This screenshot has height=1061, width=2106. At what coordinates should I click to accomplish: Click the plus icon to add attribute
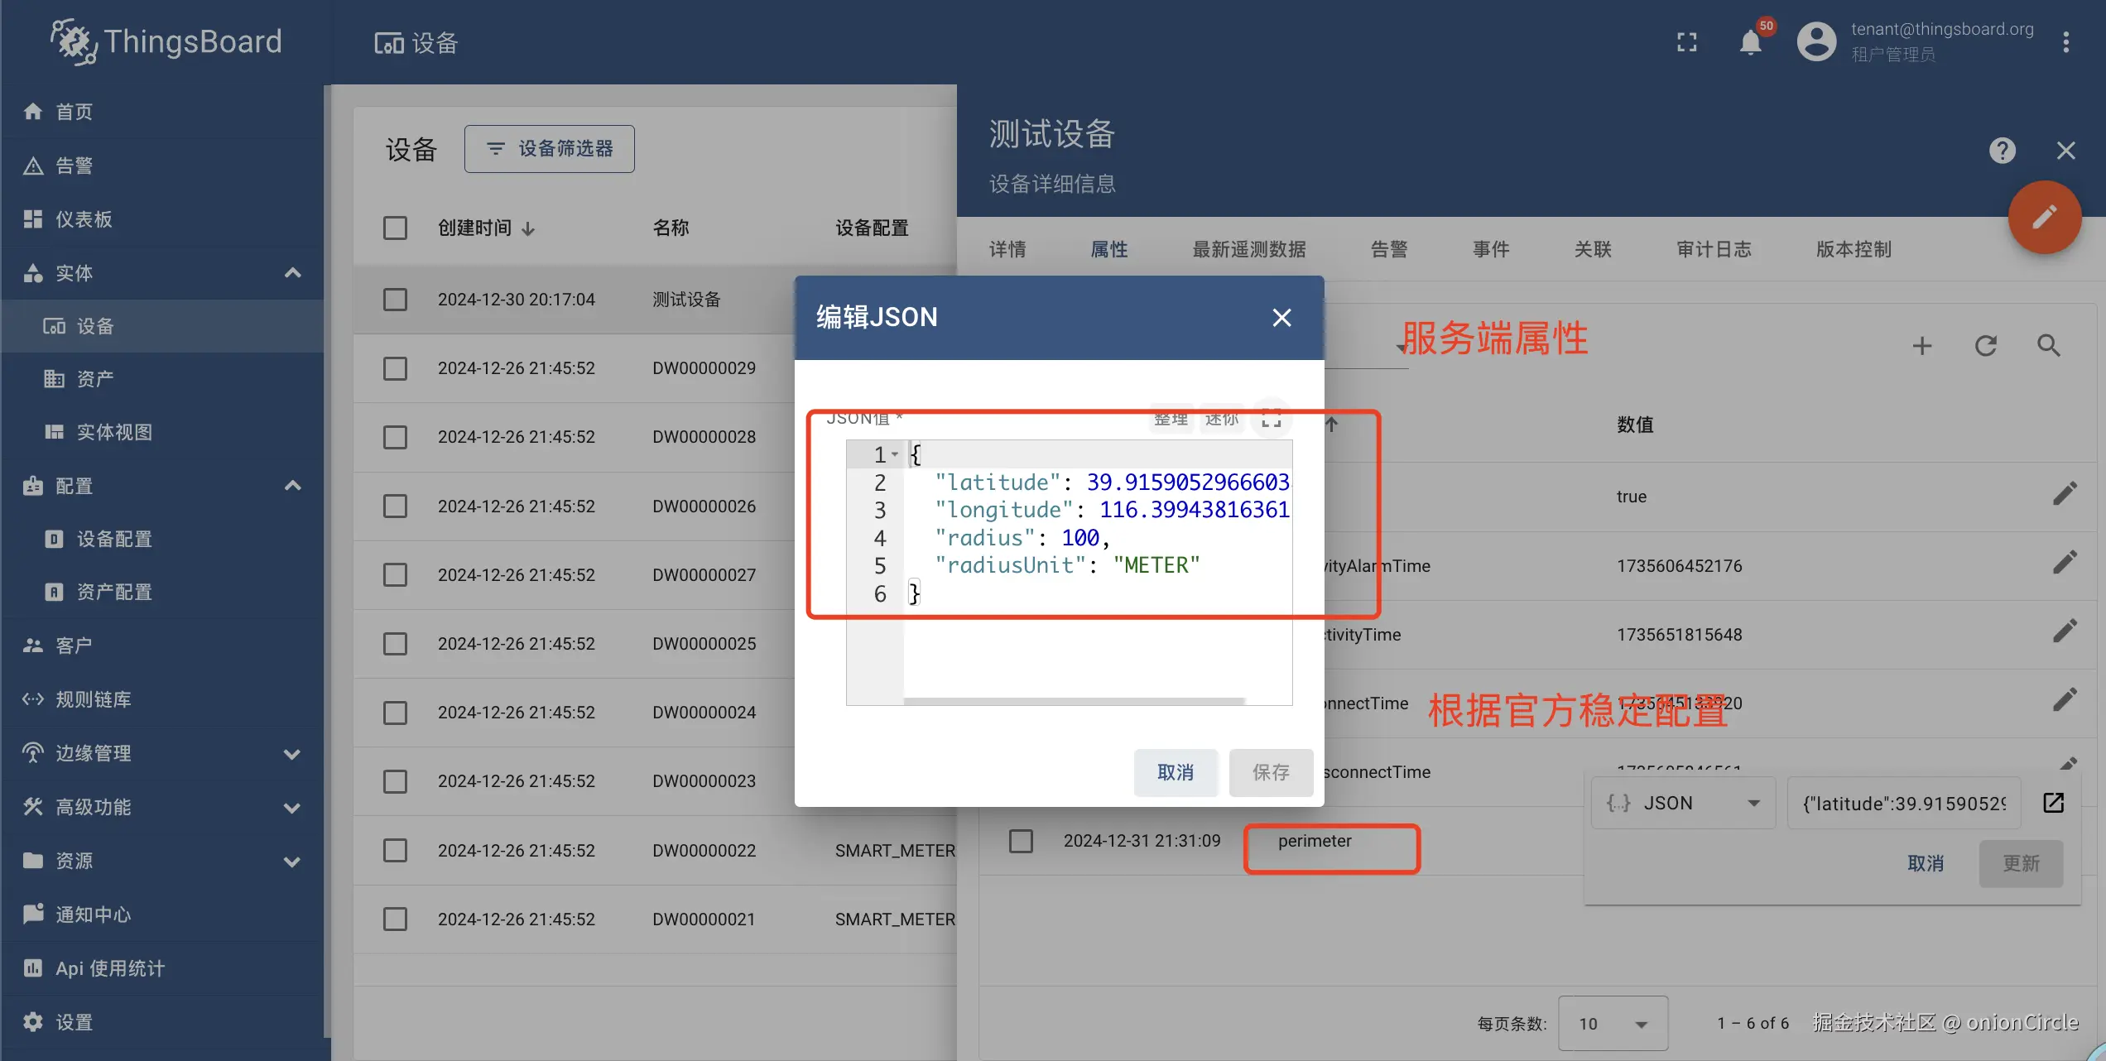pyautogui.click(x=1921, y=346)
